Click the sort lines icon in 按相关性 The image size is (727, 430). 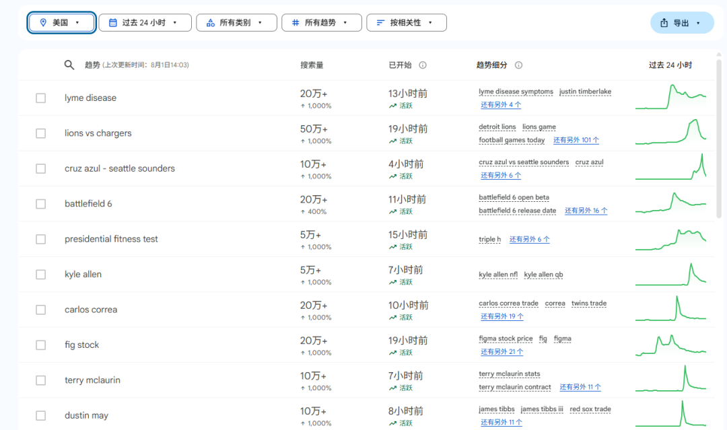pos(380,22)
